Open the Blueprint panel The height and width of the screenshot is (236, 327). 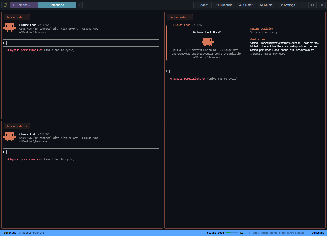(x=224, y=5)
